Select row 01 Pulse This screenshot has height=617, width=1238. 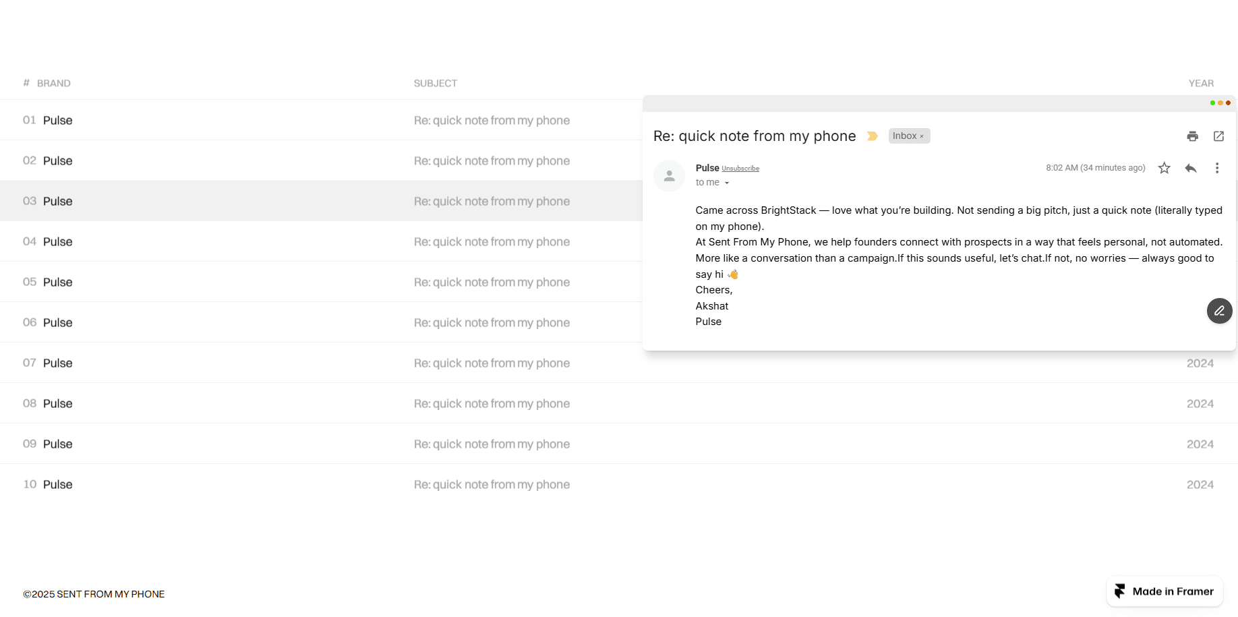pyautogui.click(x=321, y=120)
